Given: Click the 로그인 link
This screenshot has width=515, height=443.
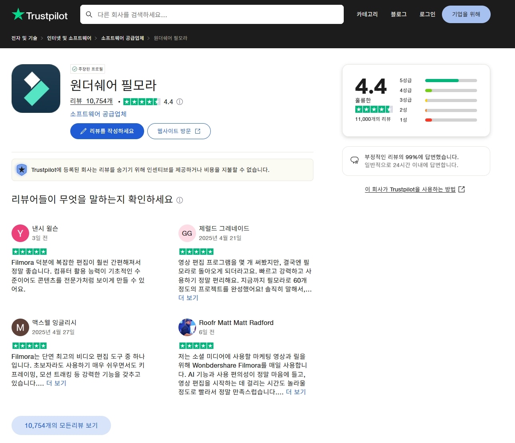Looking at the screenshot, I should (427, 14).
